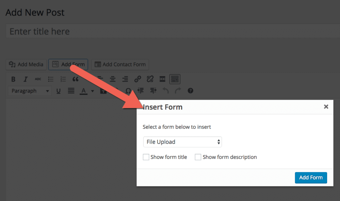Click the post title field
Viewport: 340px width, 201px height.
173,31
